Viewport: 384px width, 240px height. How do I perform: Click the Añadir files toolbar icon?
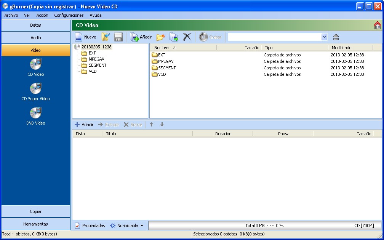coord(134,37)
